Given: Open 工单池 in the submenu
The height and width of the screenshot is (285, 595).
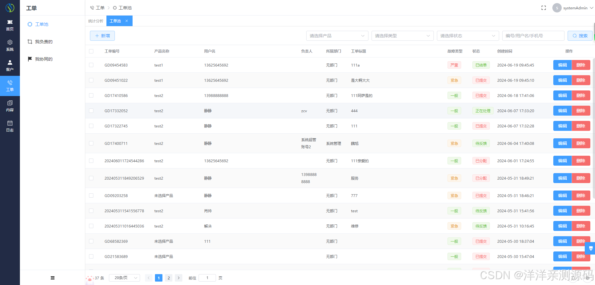Looking at the screenshot, I should coord(42,24).
